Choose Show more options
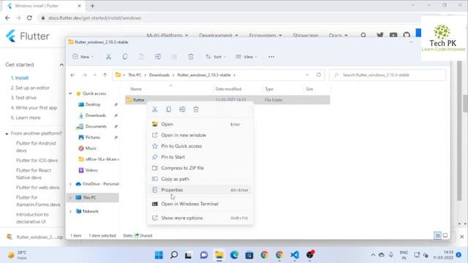Viewport: 468px width, 263px height. click(200, 218)
